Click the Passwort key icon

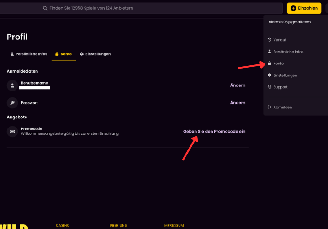pyautogui.click(x=12, y=103)
